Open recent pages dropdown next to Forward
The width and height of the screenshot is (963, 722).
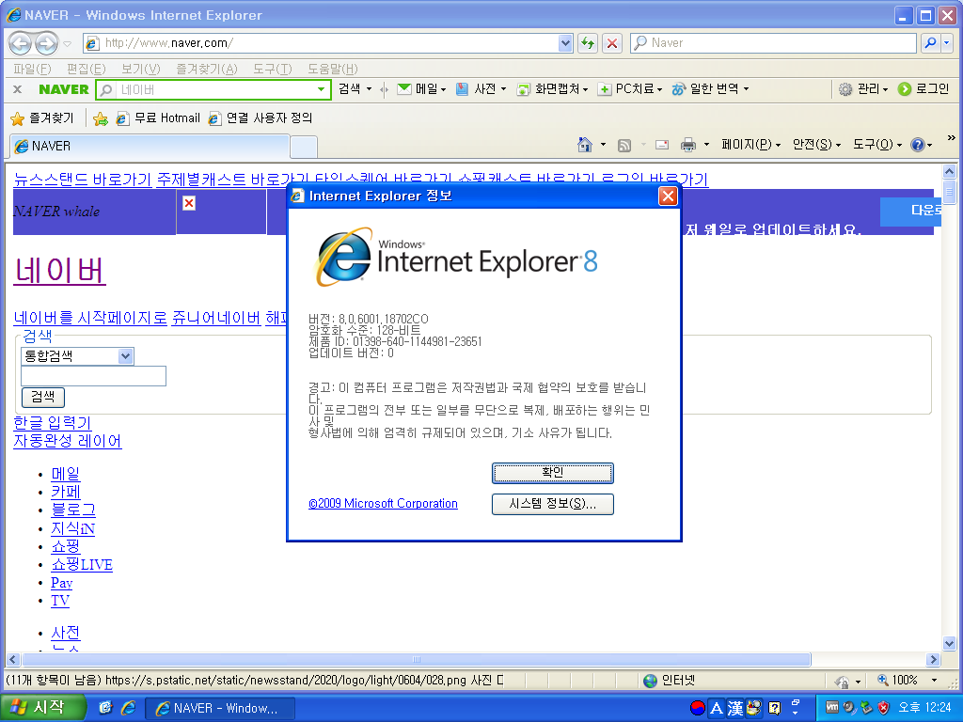pos(68,43)
